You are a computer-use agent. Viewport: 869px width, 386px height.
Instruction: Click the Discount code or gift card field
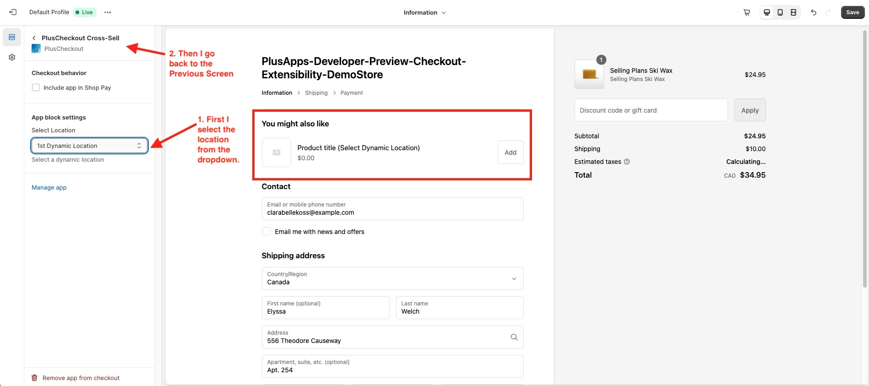[651, 110]
